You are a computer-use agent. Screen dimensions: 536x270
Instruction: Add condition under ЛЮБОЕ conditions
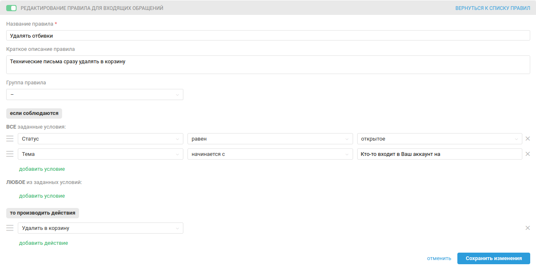pos(42,196)
